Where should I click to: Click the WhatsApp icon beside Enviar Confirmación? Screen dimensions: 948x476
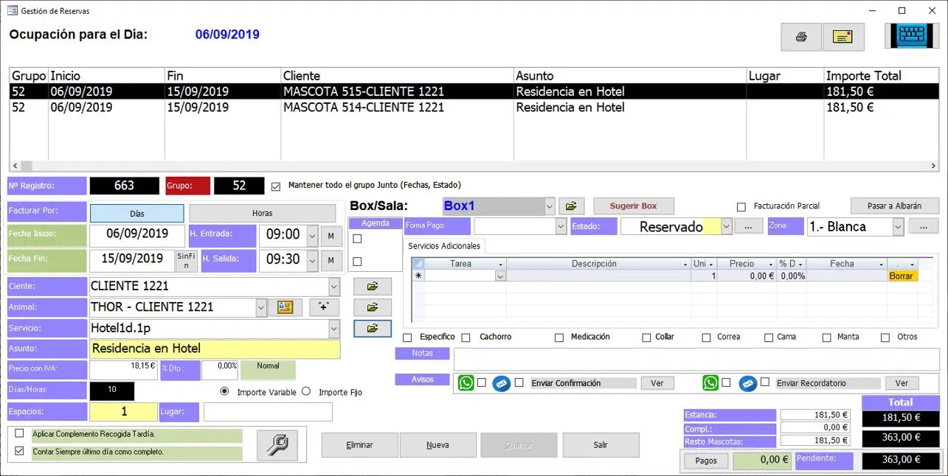click(x=466, y=382)
